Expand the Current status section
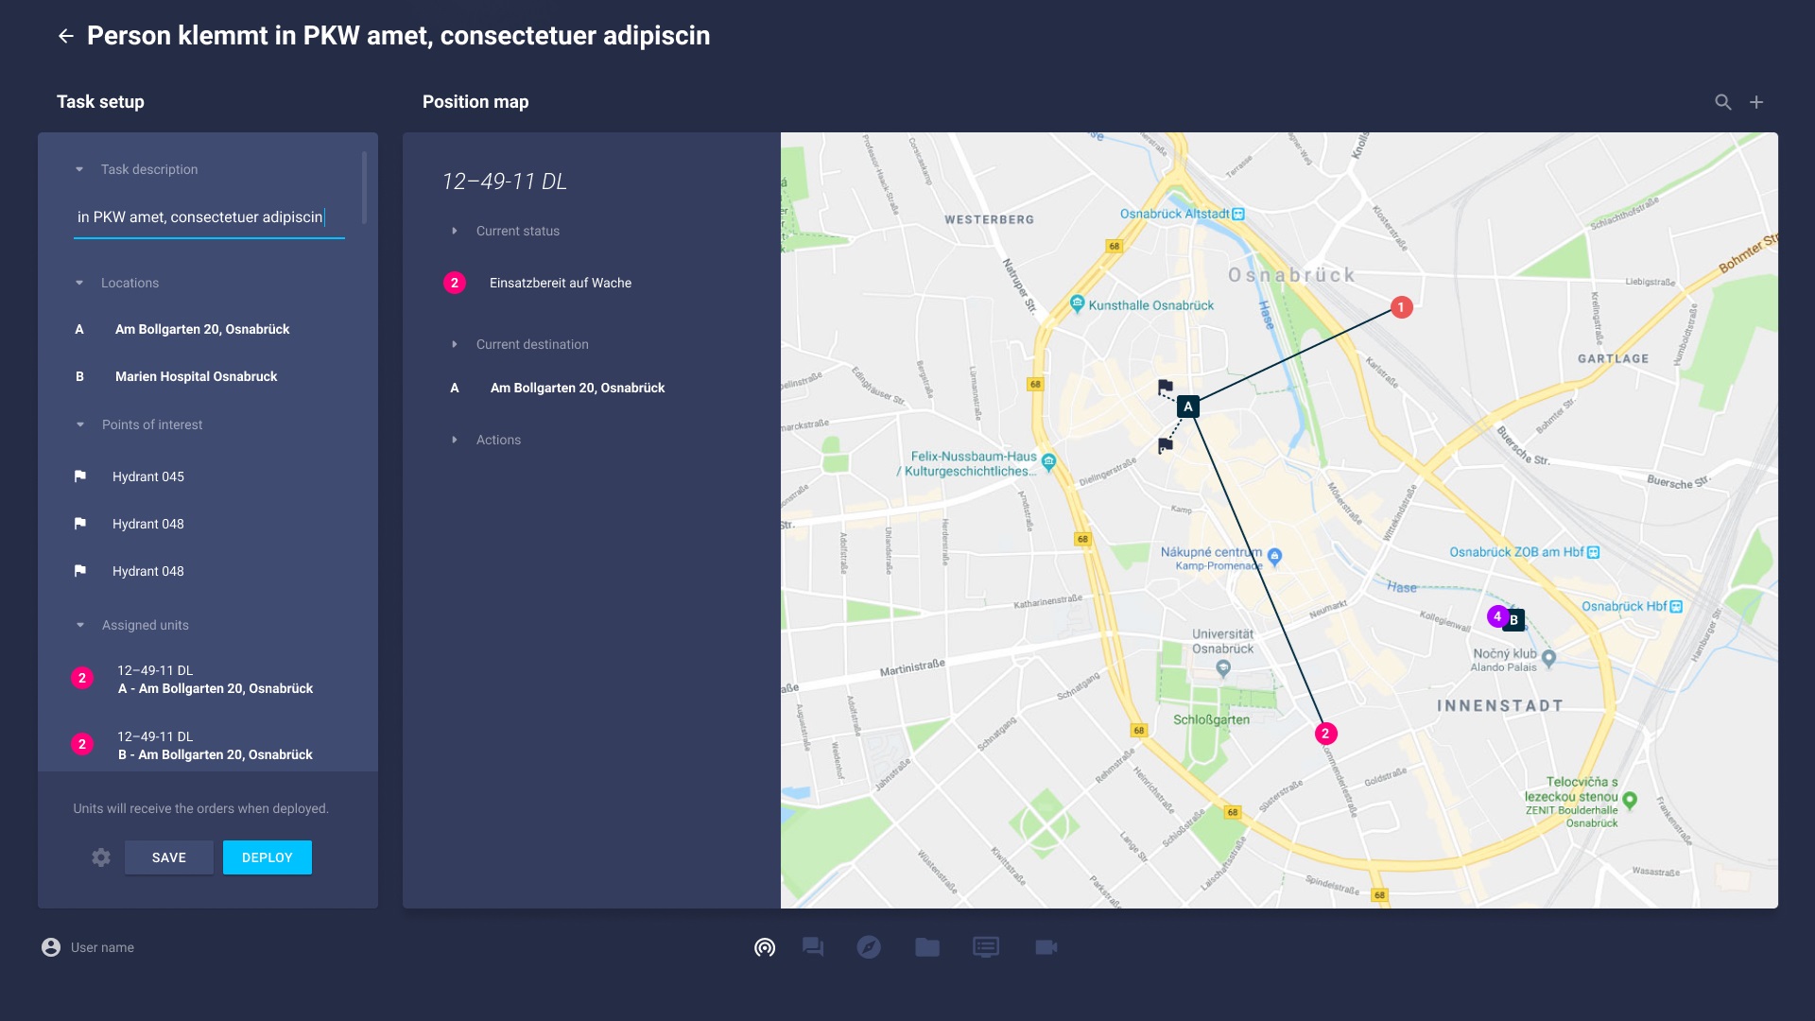The width and height of the screenshot is (1815, 1021). pos(455,231)
